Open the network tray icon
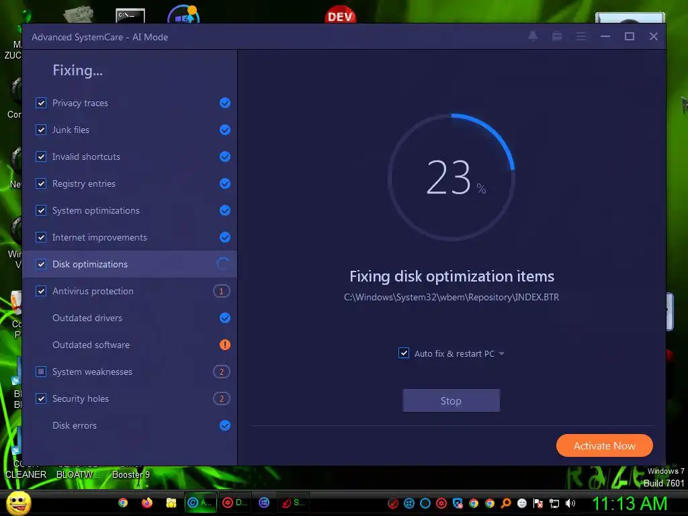The width and height of the screenshot is (688, 516). click(x=554, y=503)
